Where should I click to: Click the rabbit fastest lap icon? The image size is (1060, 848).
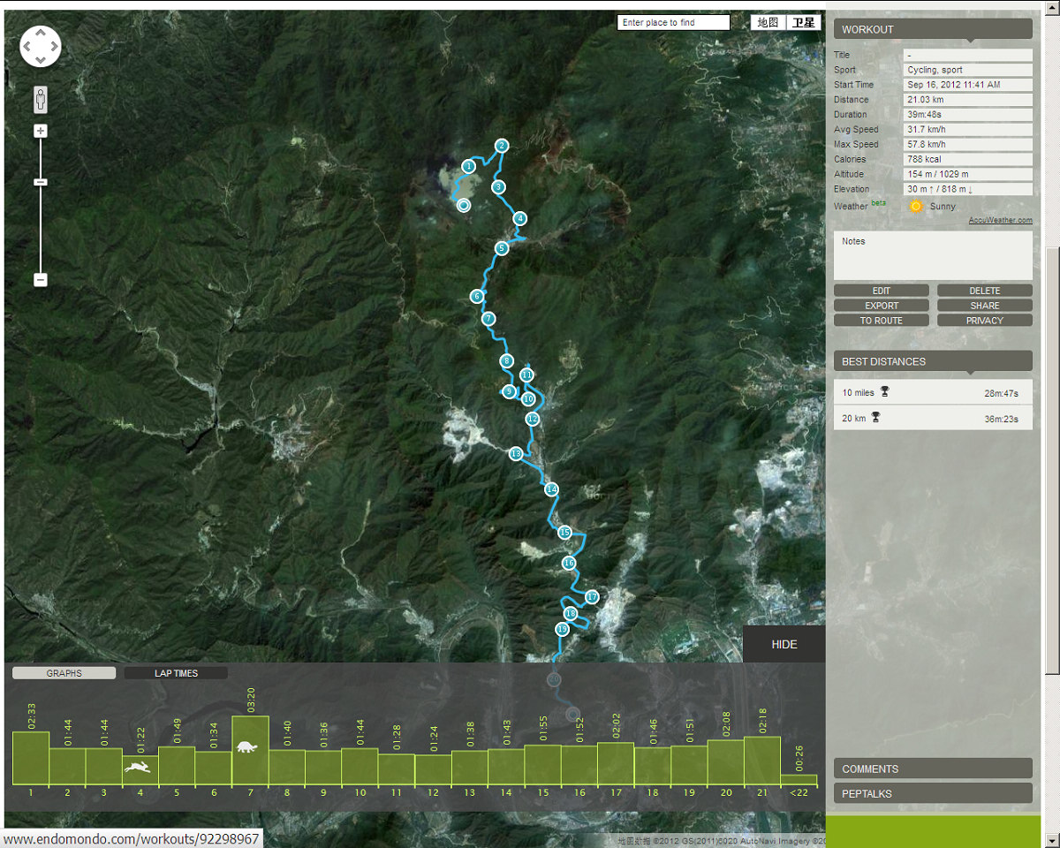[137, 768]
